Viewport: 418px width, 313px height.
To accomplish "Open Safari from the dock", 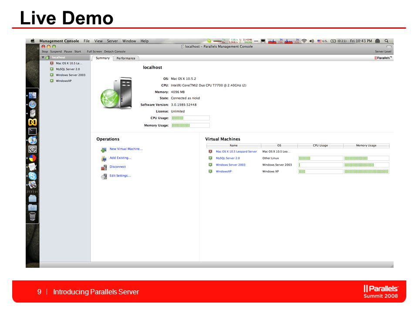I will tap(33, 104).
